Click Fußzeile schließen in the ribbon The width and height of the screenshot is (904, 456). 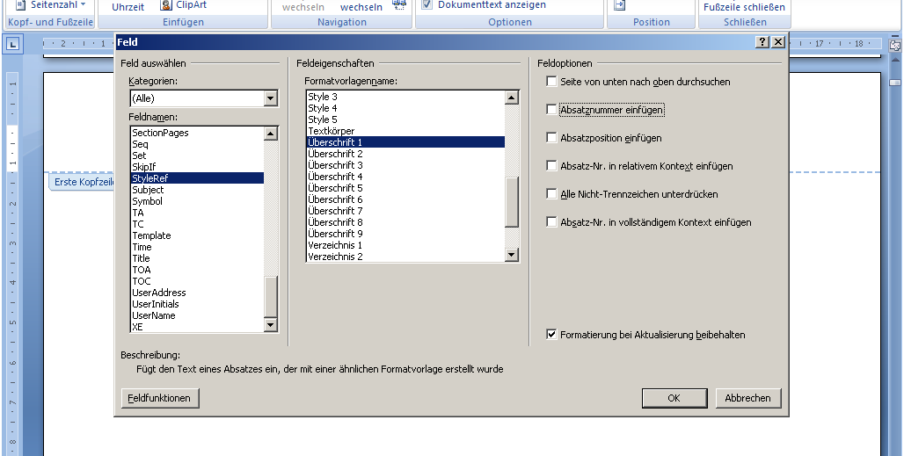(744, 7)
